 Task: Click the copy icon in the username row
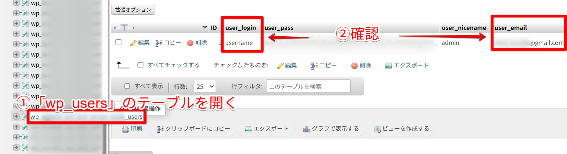click(159, 43)
